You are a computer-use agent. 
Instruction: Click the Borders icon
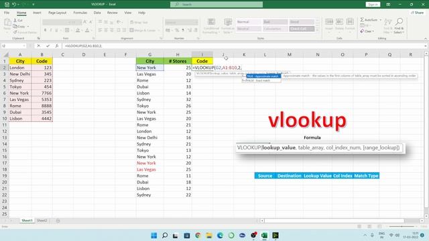(x=67, y=30)
